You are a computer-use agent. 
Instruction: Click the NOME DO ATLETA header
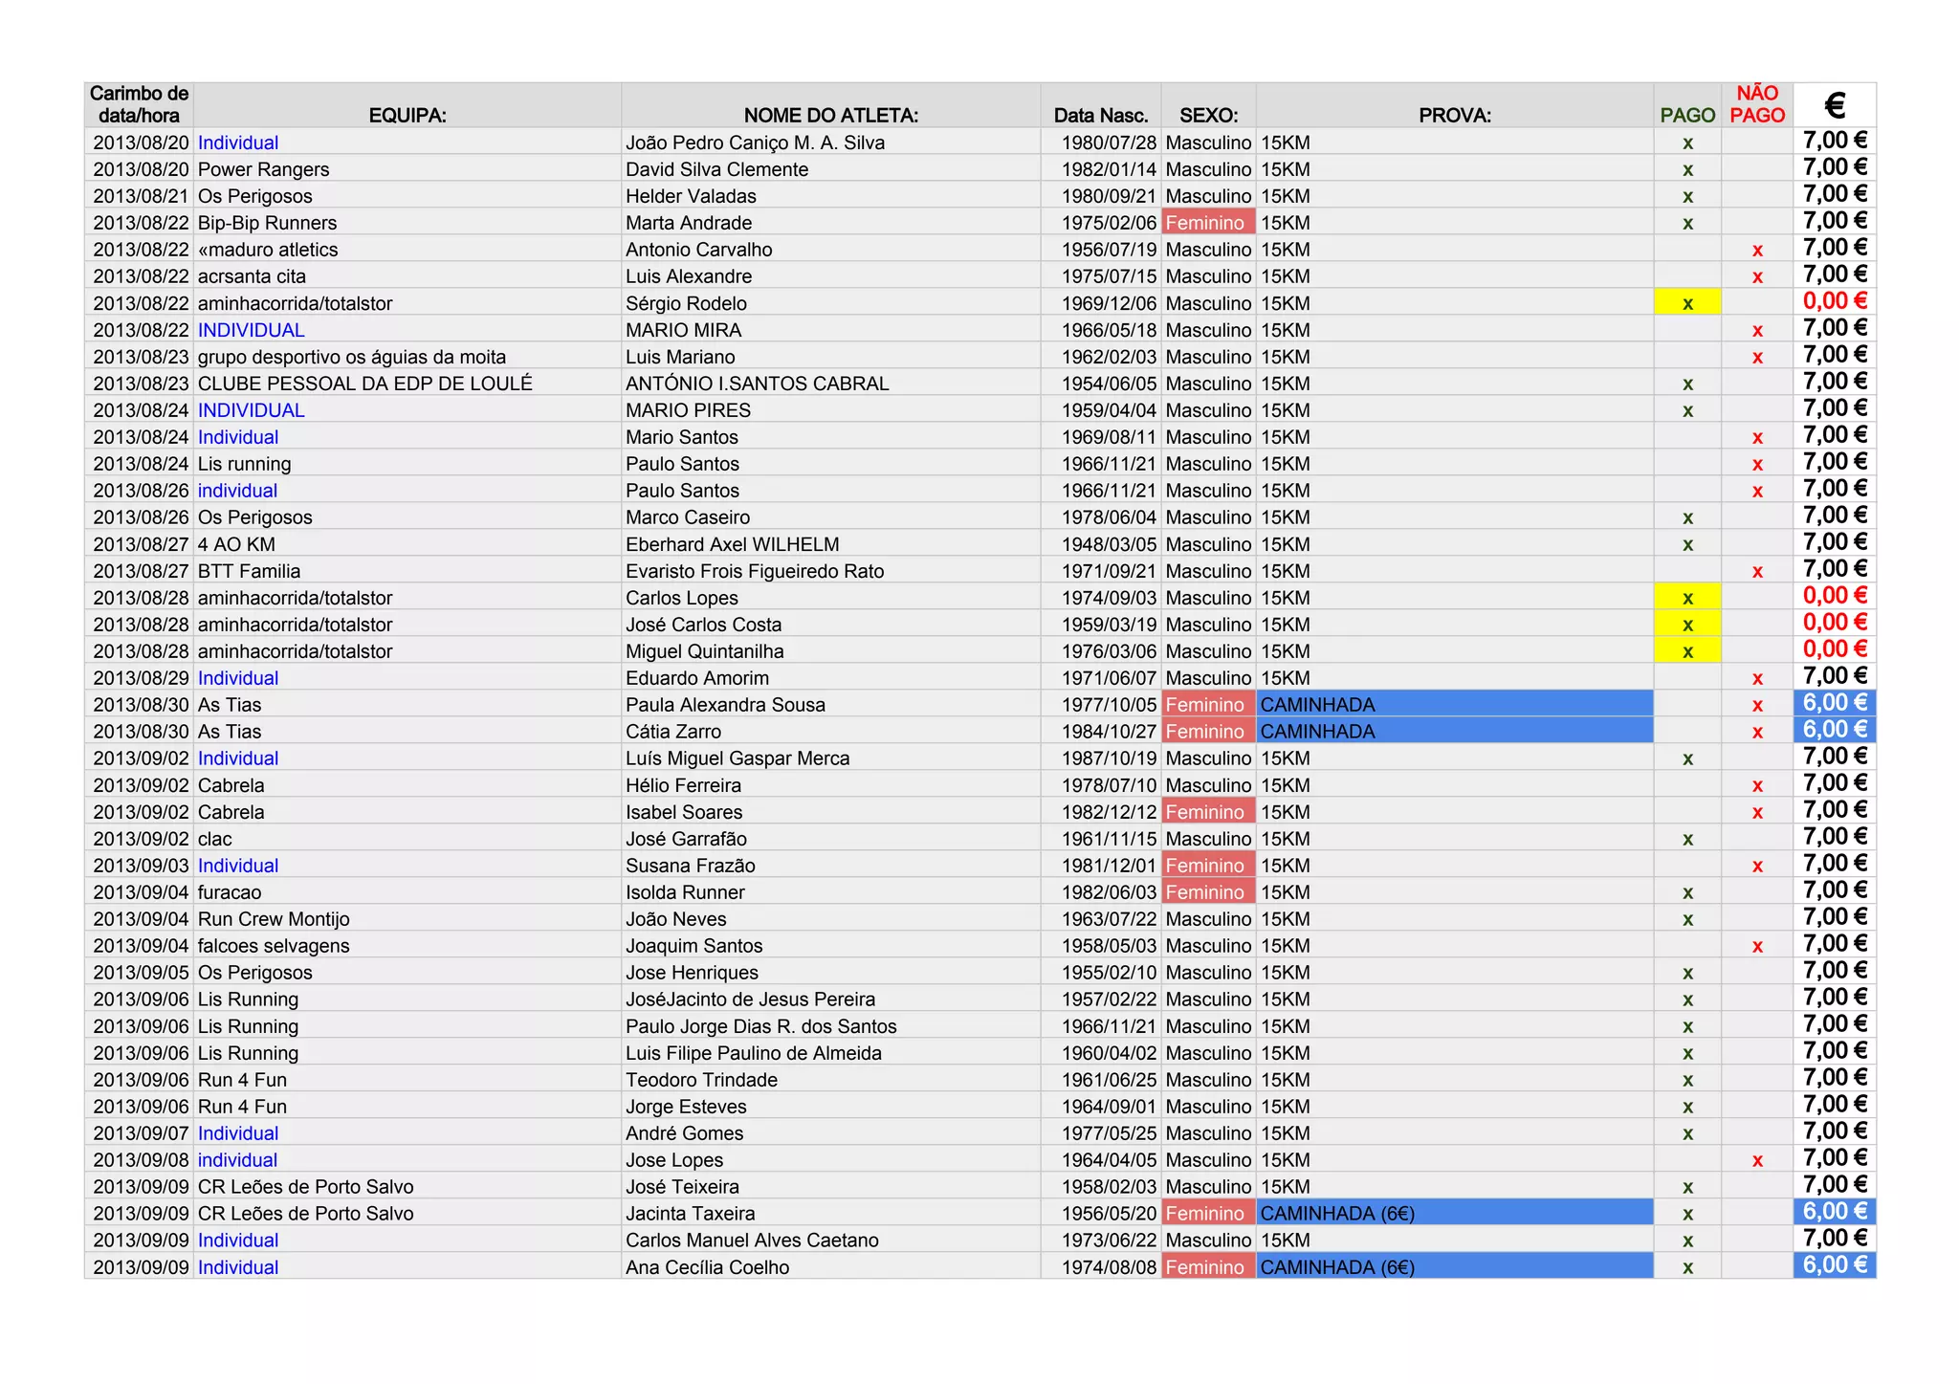830,115
